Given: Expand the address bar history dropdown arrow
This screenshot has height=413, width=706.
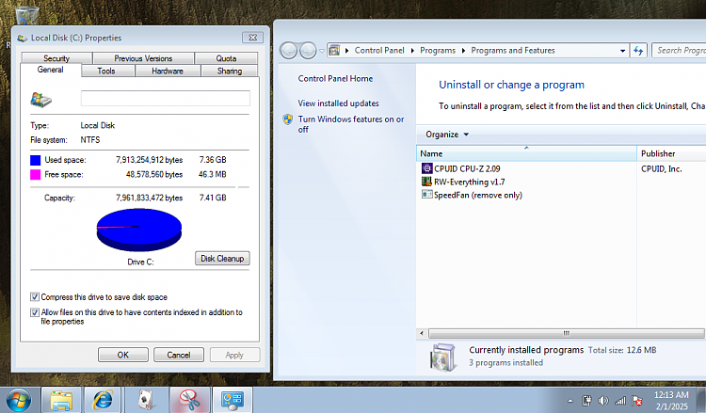Looking at the screenshot, I should [x=622, y=51].
